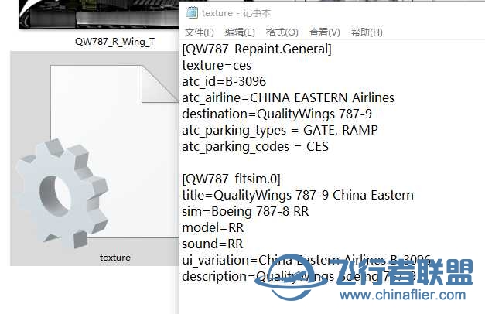Click the atc_airline=CHINA EASTERN Airlines line
The image size is (485, 314).
289,97
